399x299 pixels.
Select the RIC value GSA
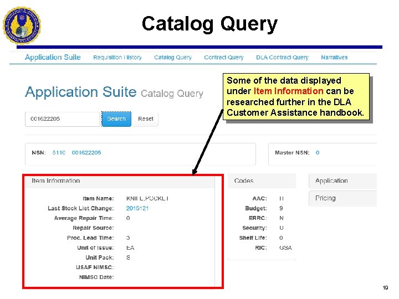(x=285, y=248)
